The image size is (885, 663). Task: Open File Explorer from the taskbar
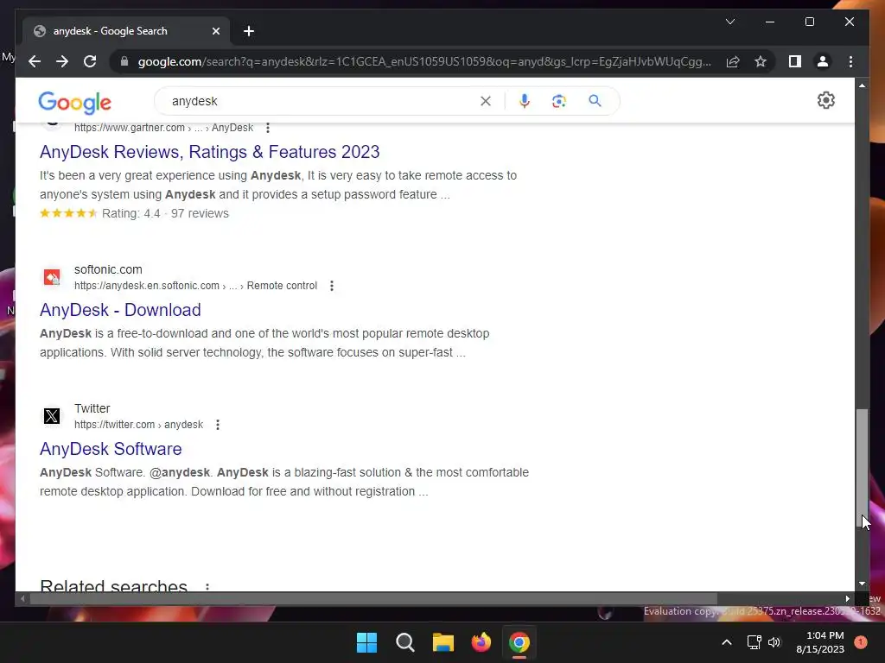coord(443,642)
